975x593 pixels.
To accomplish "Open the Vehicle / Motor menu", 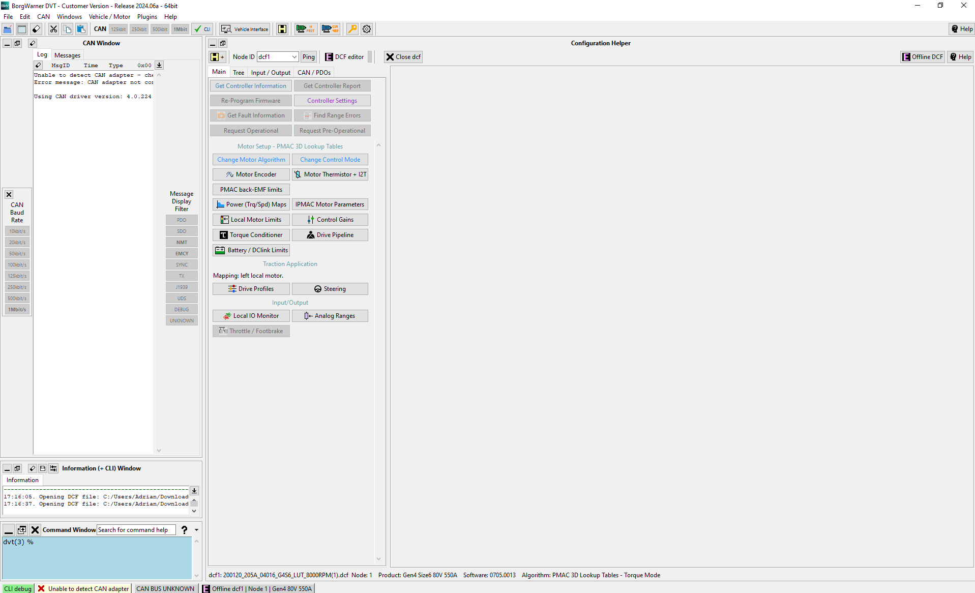I will click(x=109, y=17).
